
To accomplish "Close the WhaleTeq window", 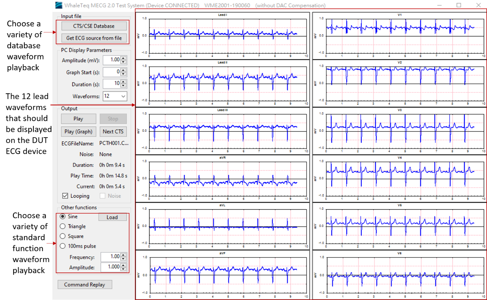I will [478, 5].
